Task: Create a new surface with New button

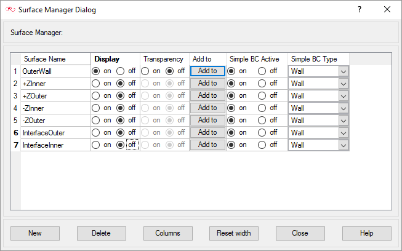Action: (35, 233)
